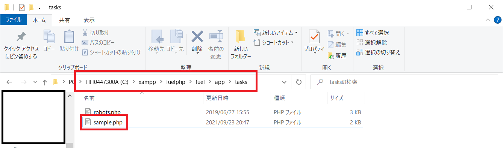Open Move to (移動先) menu

click(156, 42)
